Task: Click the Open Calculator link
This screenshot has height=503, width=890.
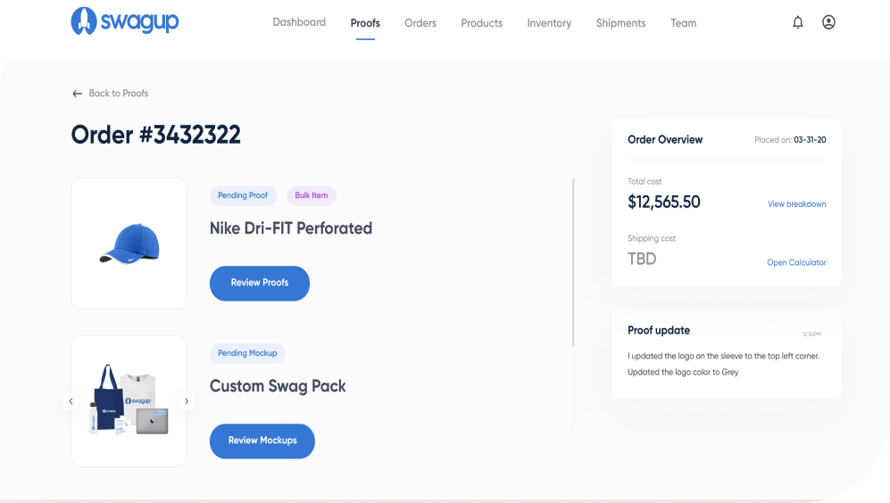Action: coord(796,262)
